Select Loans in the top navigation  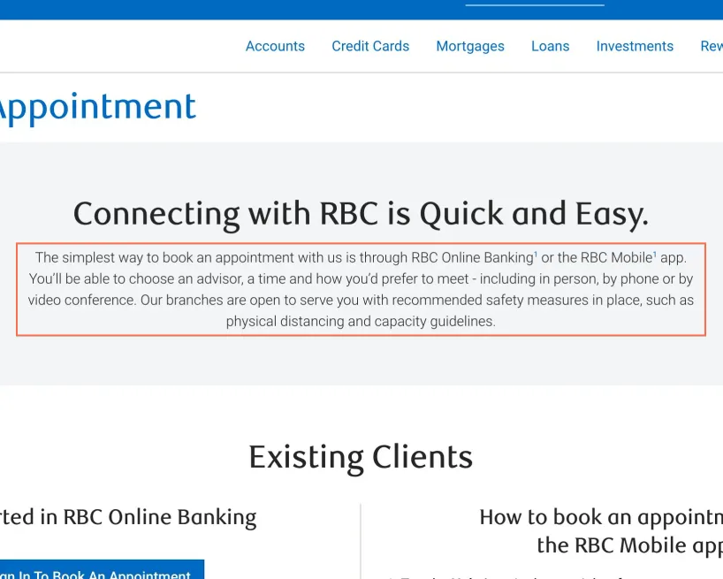pyautogui.click(x=550, y=46)
